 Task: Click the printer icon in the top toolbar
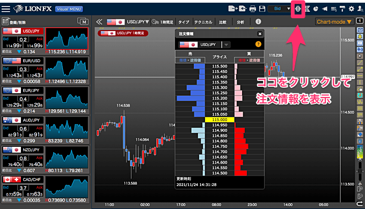253,9
